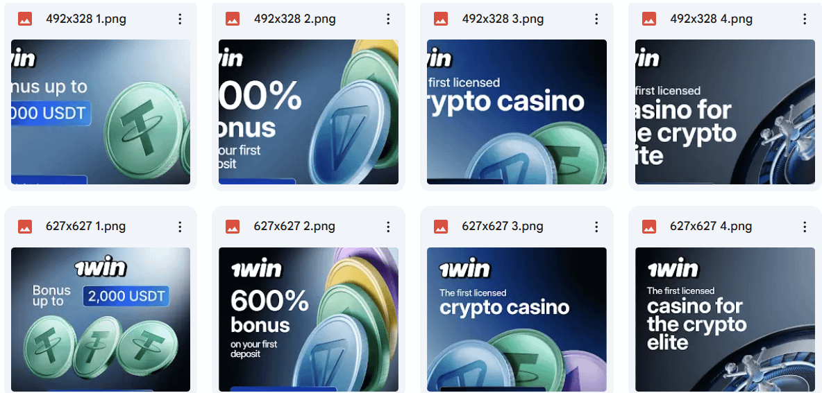Screen dimensions: 822x393
Task: Open more actions for 627x627 4.png
Action: 804,227
